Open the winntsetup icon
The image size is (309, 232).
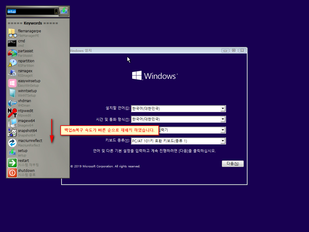tap(12, 93)
